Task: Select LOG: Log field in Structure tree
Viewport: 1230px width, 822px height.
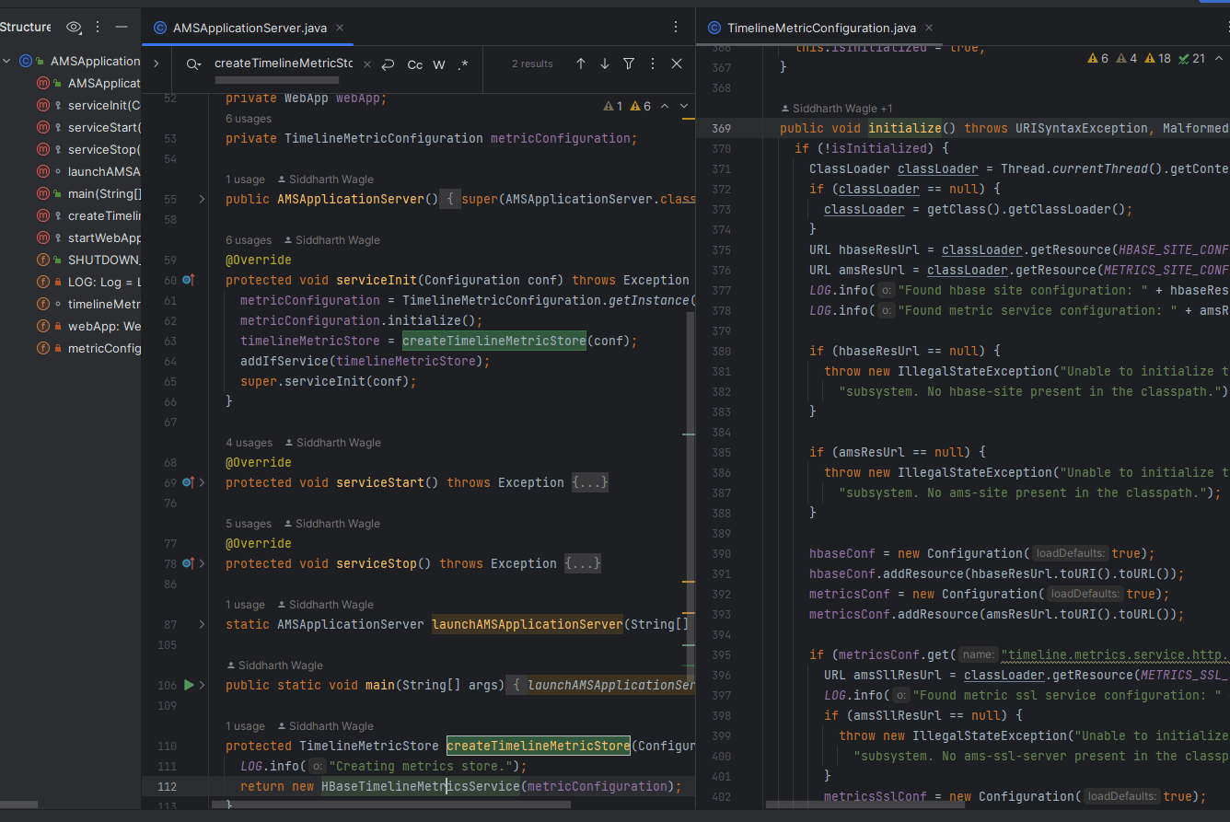Action: 104,282
